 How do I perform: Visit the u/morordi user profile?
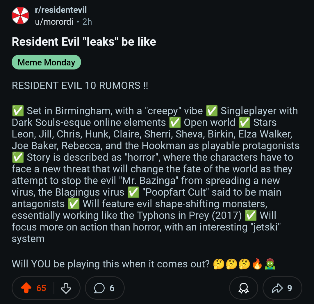tap(54, 22)
